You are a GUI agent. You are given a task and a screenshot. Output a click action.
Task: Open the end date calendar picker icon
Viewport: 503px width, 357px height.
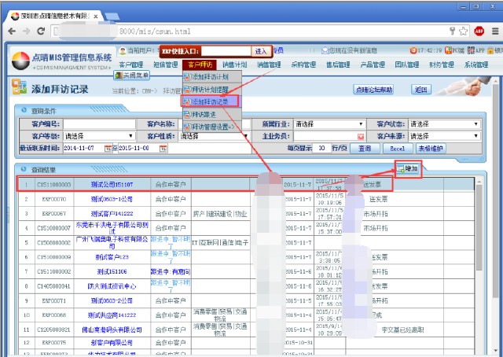point(163,148)
